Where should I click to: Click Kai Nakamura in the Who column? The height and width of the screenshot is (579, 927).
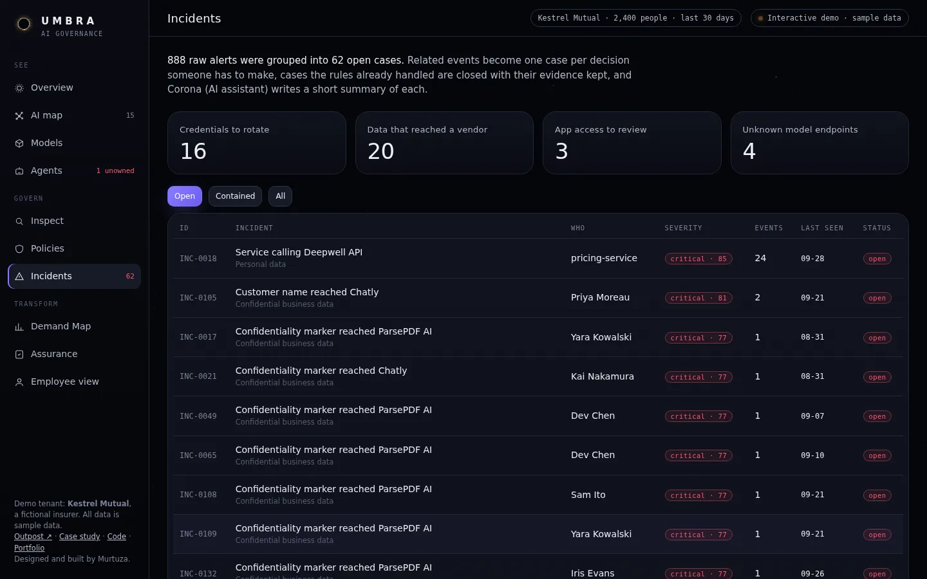point(603,376)
